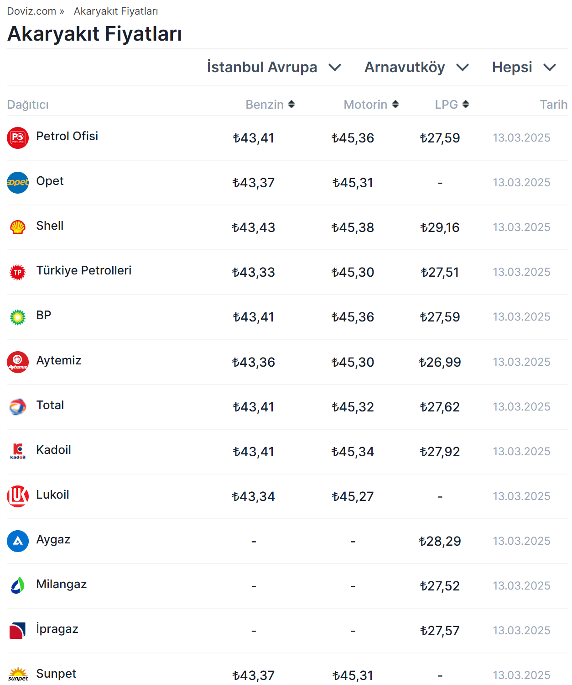Viewport: 572px width, 685px height.
Task: Sort the table by Benzin price
Action: click(270, 105)
